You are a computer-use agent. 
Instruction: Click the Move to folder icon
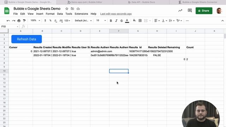point(72,9)
